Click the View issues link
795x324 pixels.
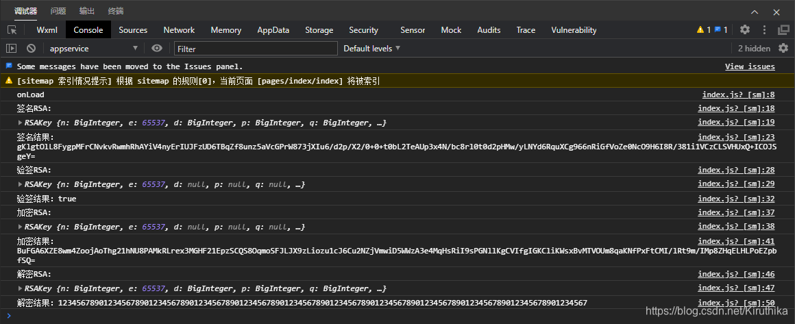pos(750,66)
